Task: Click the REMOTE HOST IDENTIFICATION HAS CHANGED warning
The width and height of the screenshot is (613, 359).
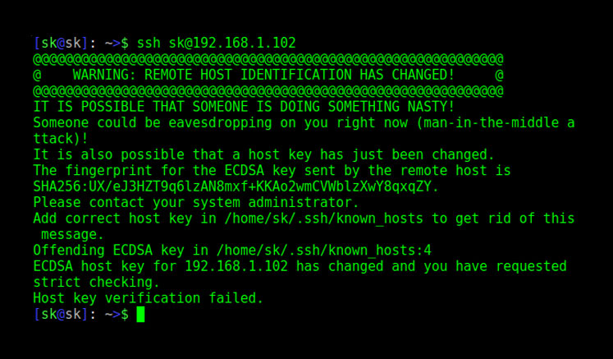Action: (x=263, y=75)
